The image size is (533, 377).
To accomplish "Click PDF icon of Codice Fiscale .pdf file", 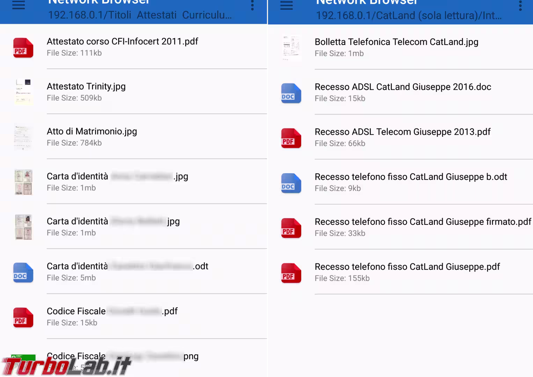I will (x=23, y=318).
